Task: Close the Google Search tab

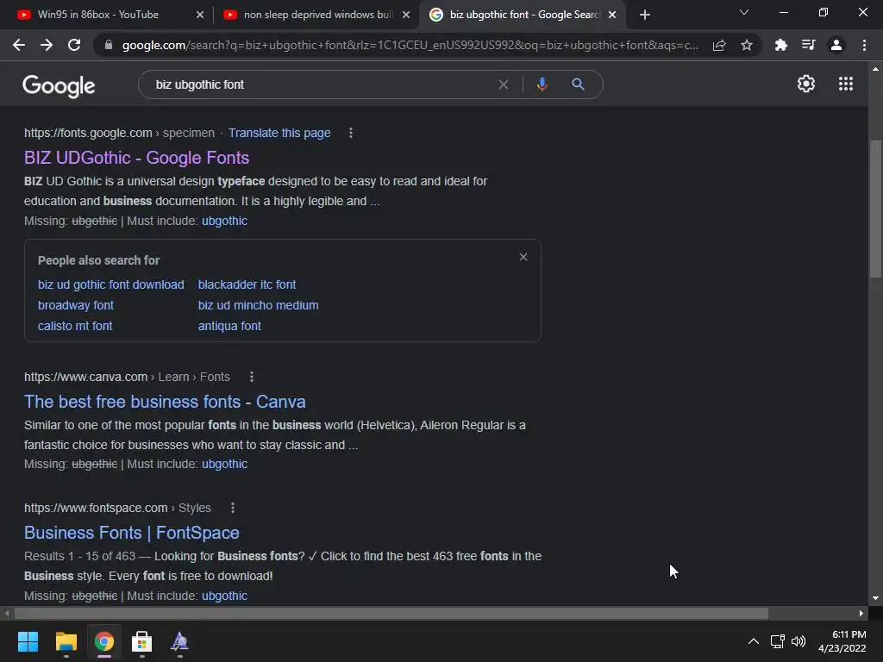Action: pos(612,15)
